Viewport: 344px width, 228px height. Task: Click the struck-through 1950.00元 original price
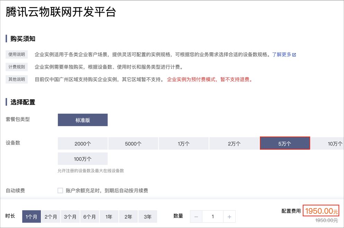(x=327, y=220)
